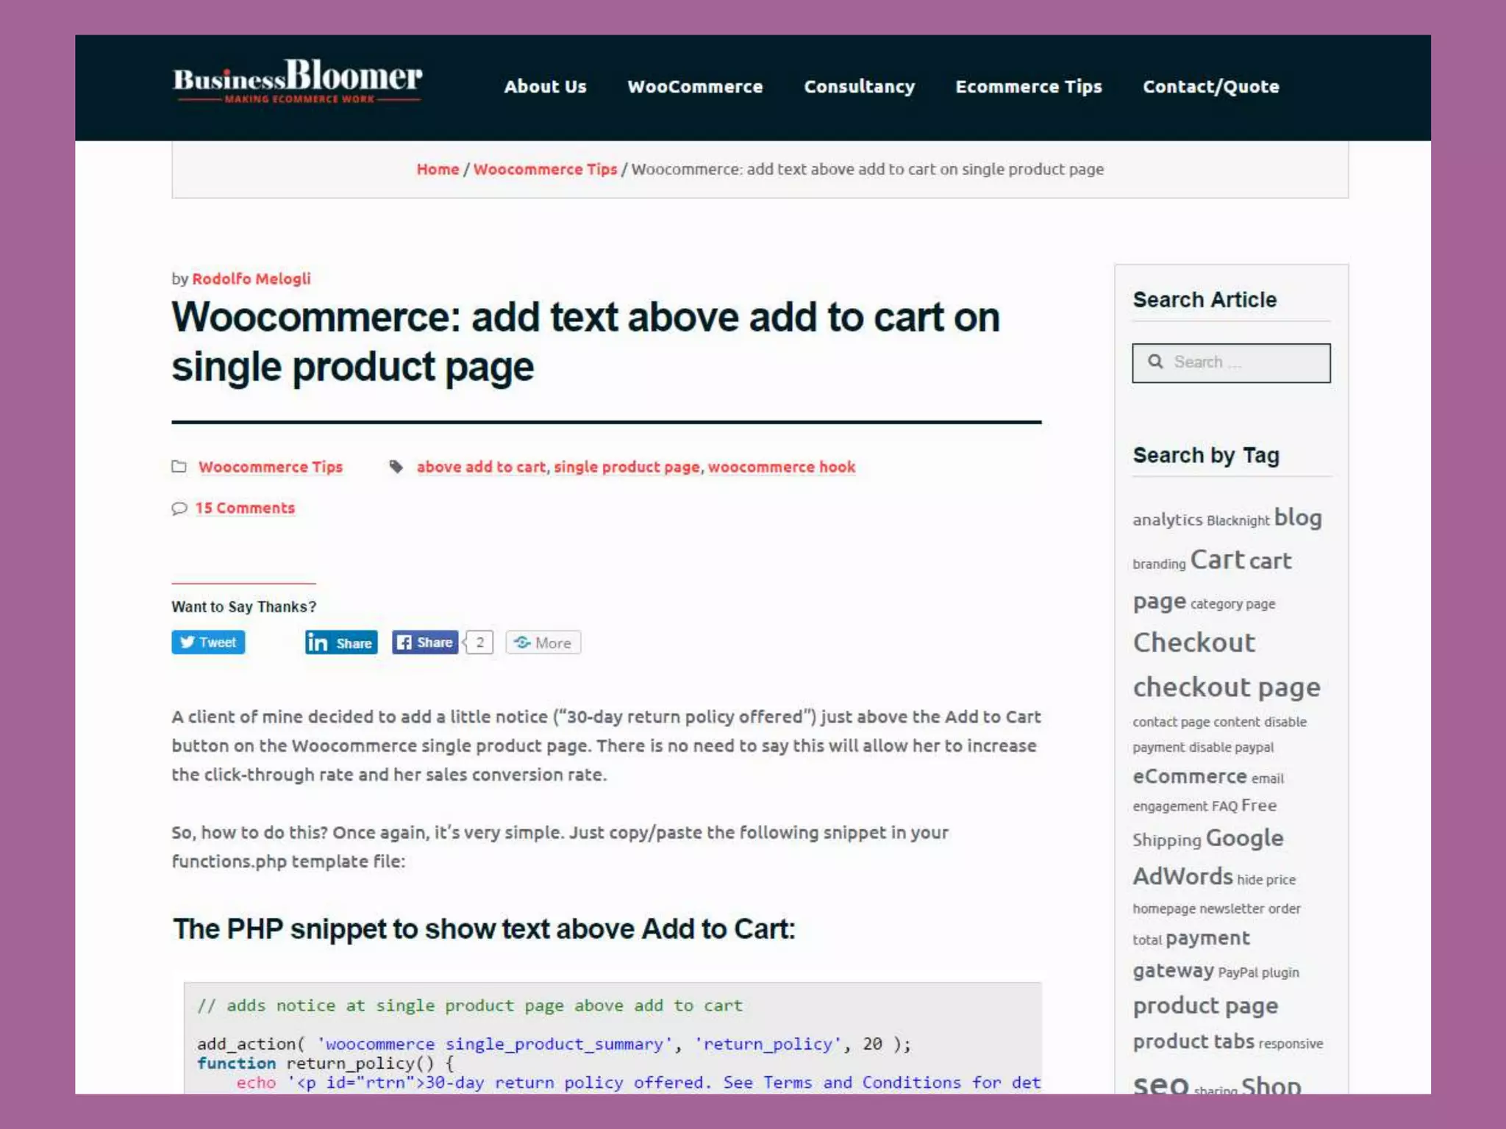Viewport: 1506px width, 1129px height.
Task: Click 'The PHP snippet to show text' heading
Action: coord(483,929)
